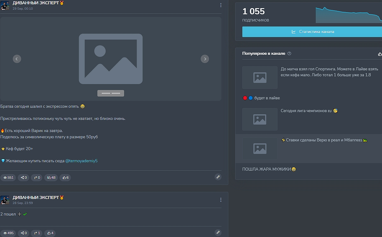The height and width of the screenshot is (237, 382).
Task: Open thumbnail of Ставки сделаны popular post
Action: pyautogui.click(x=260, y=149)
